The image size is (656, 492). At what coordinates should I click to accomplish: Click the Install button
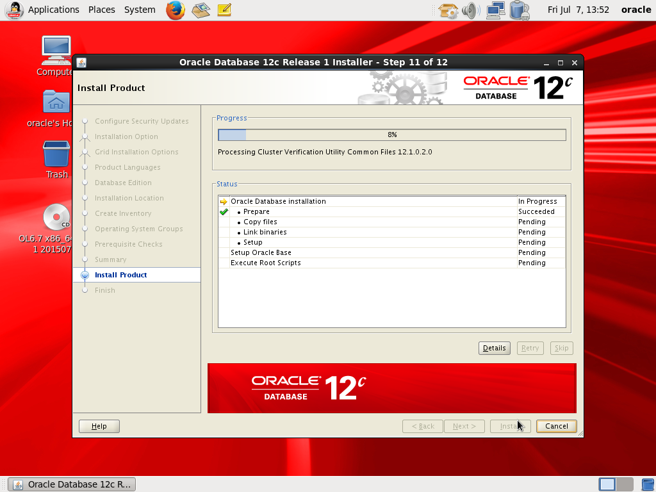tap(511, 426)
